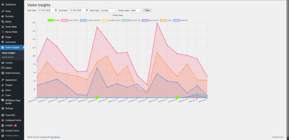
Task: Click the Appearance paintbrush icon
Action: 3,80
